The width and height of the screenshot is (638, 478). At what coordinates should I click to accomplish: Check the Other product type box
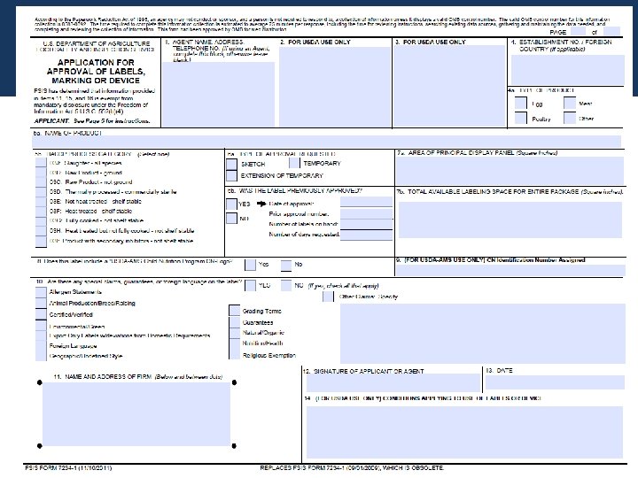point(569,119)
